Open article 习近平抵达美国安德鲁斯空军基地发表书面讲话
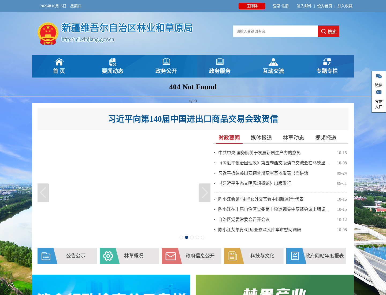Viewport: 386px width, 295px height. (263, 173)
